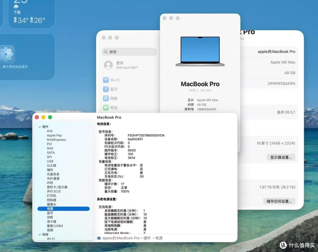Image resolution: width=318 pixels, height=252 pixels.
Task: Click the magnifier icon in the search field
Action: [106, 52]
